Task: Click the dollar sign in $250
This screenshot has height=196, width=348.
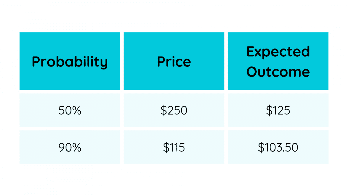Action: pyautogui.click(x=163, y=111)
